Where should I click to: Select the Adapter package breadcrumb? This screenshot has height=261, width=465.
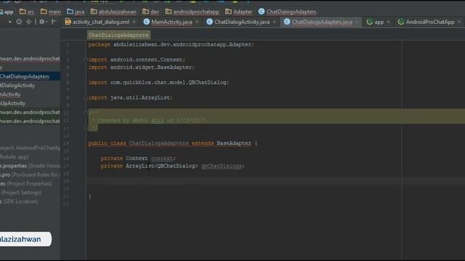click(239, 12)
